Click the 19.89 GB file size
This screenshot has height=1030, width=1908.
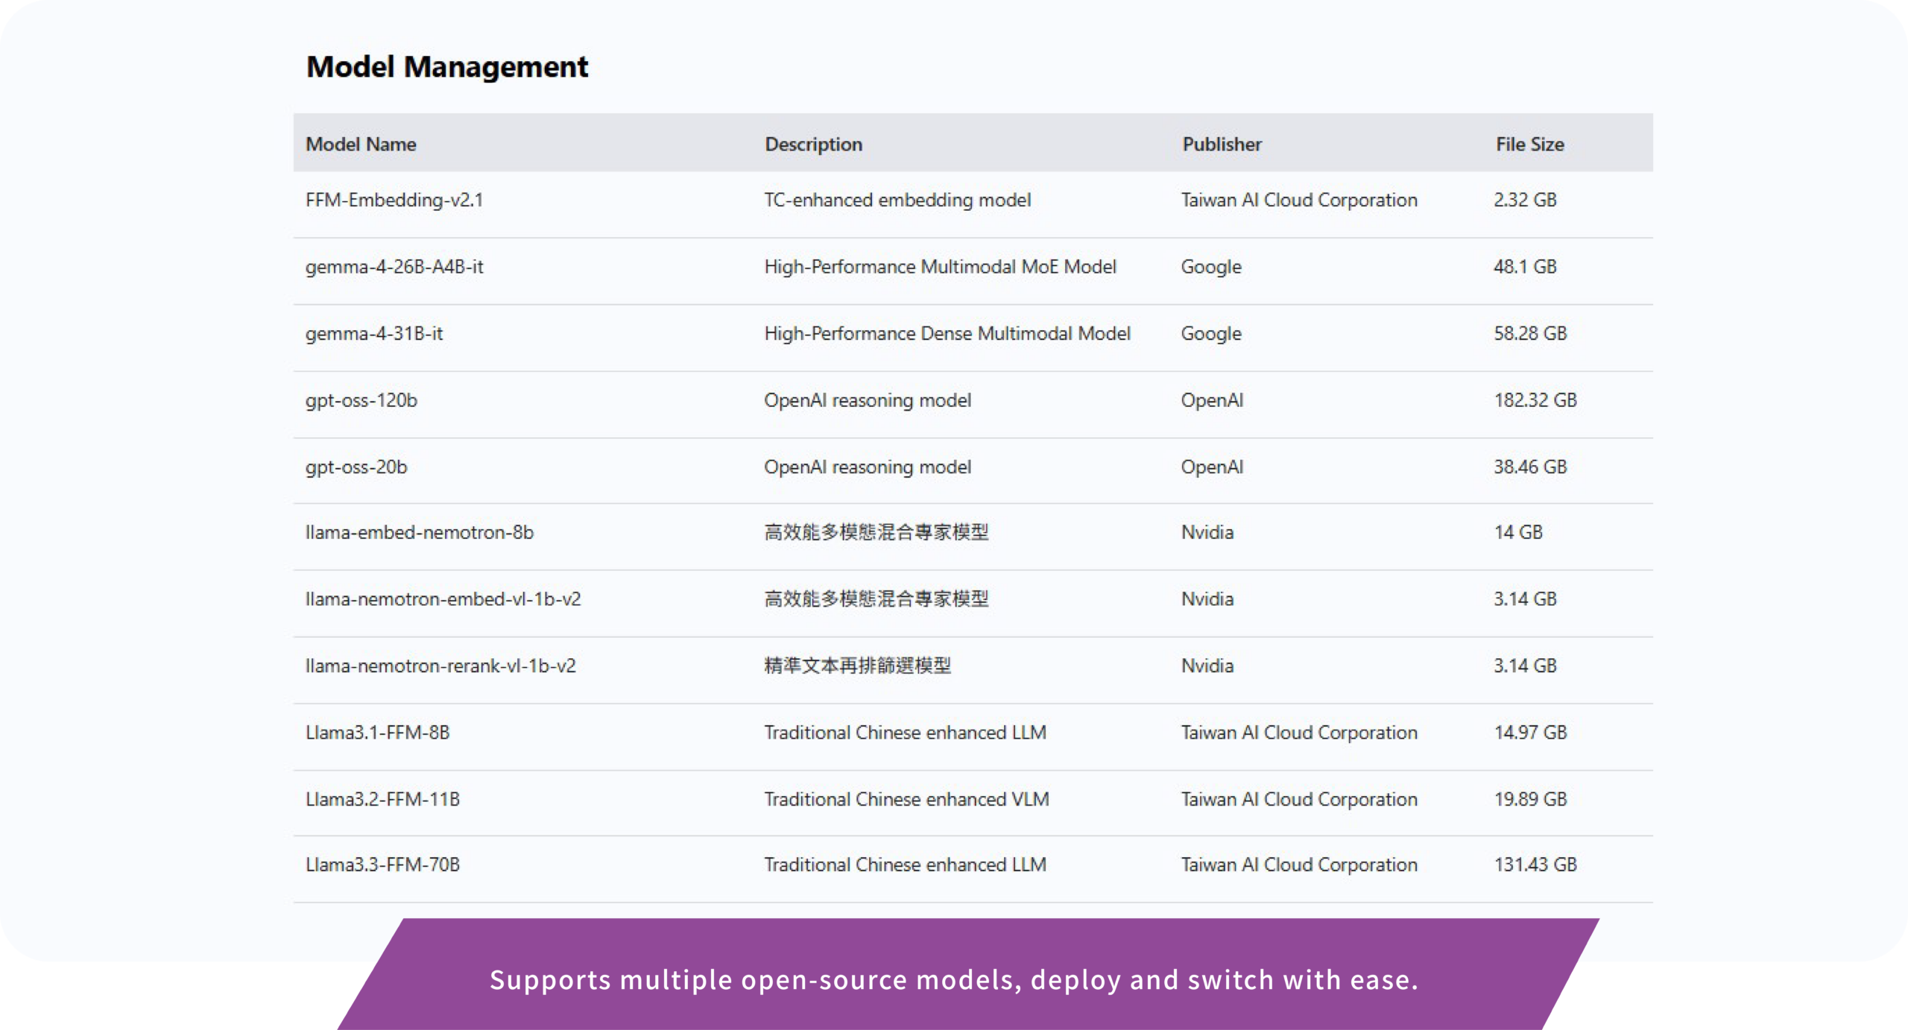pos(1530,799)
